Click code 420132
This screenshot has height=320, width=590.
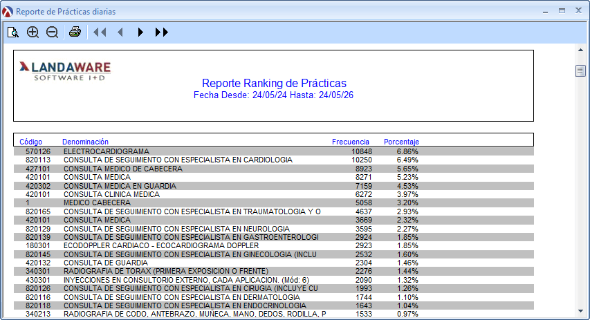[38, 263]
